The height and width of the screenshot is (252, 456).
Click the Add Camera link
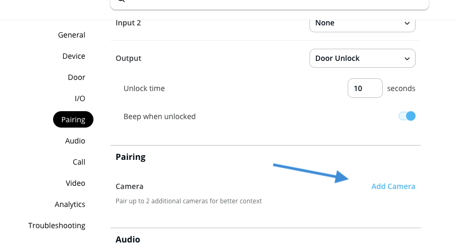[x=393, y=186]
